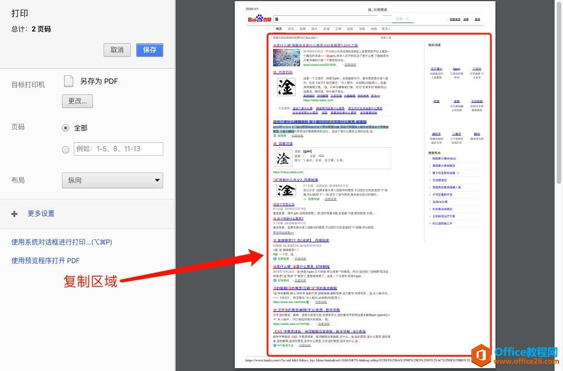Screen dimensions: 563x371
Task: Select the custom page range radio button
Action: click(x=66, y=149)
